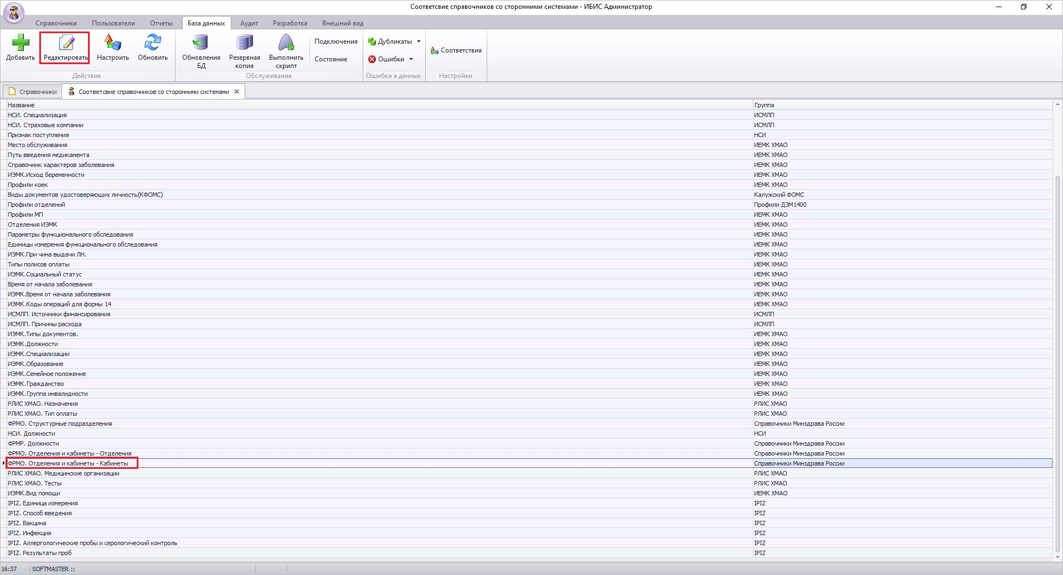Switch to the Справочники ribbon tab
This screenshot has height=575, width=1063.
click(x=56, y=23)
